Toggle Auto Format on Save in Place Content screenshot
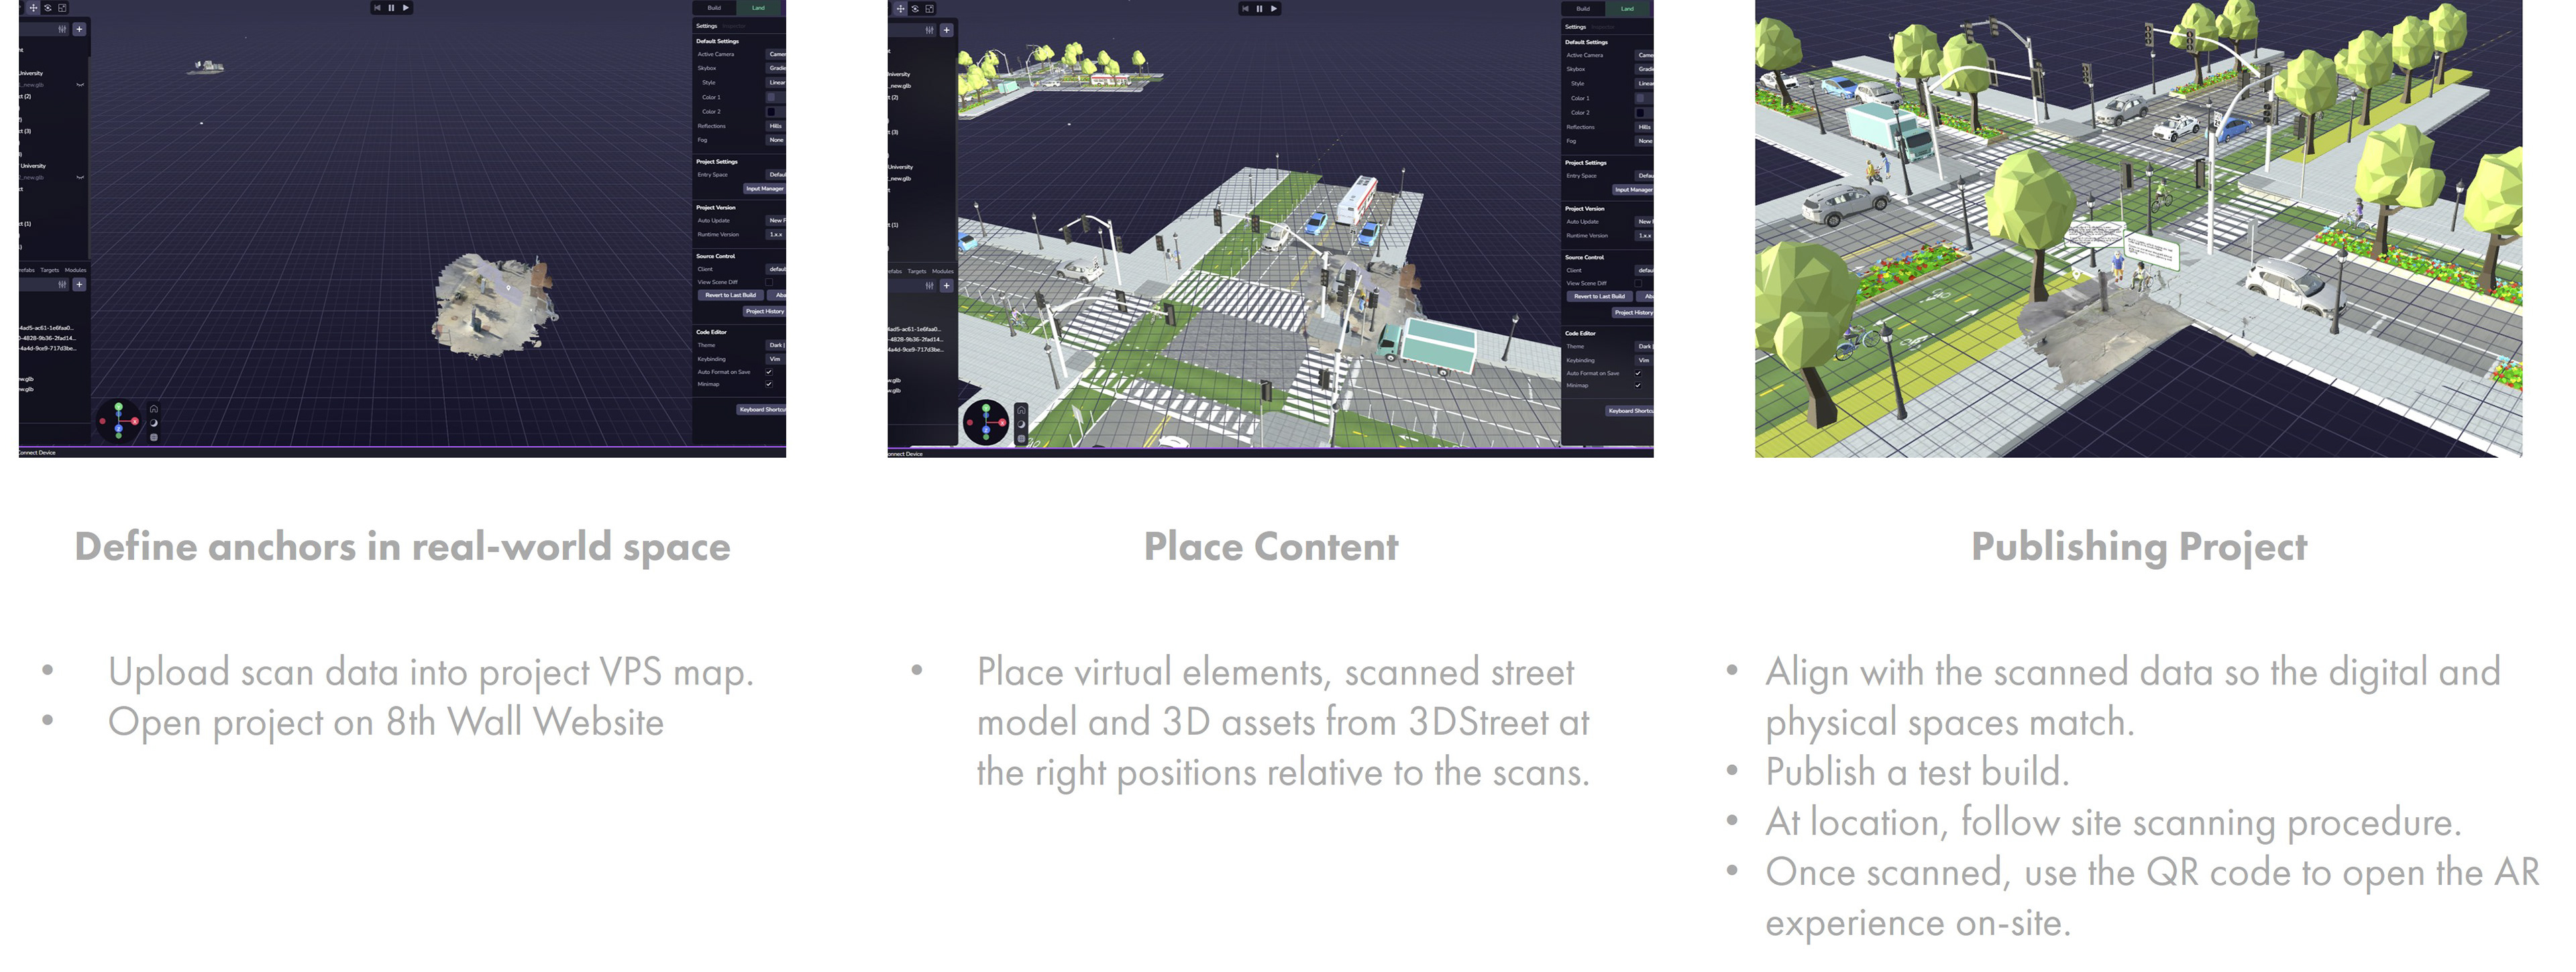 coord(1637,373)
